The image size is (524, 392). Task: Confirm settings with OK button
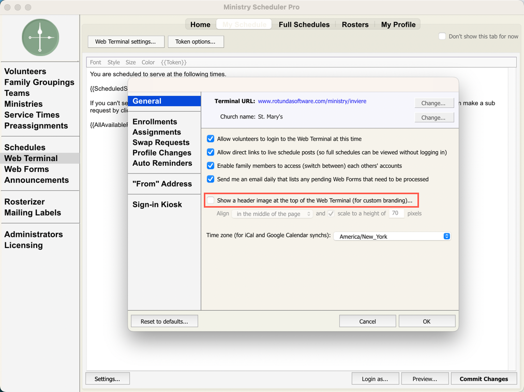(427, 321)
